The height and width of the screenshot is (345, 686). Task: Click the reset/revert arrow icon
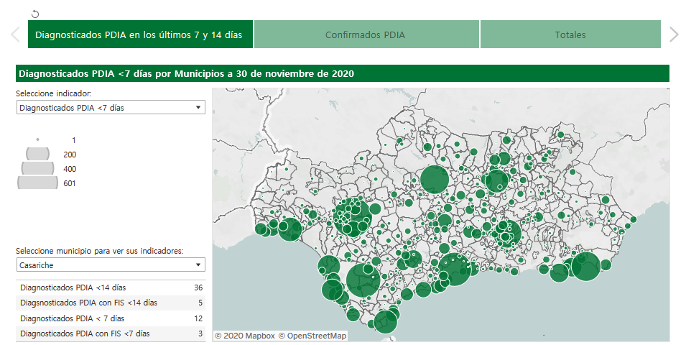[36, 14]
